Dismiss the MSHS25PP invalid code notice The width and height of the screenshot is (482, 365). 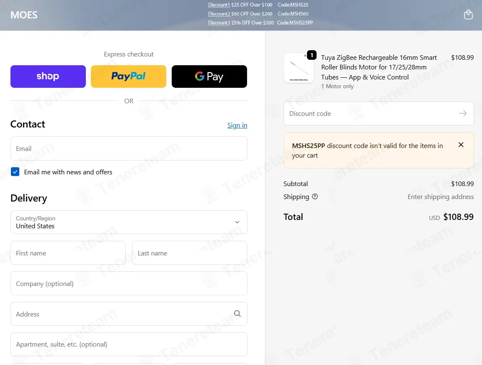point(461,145)
